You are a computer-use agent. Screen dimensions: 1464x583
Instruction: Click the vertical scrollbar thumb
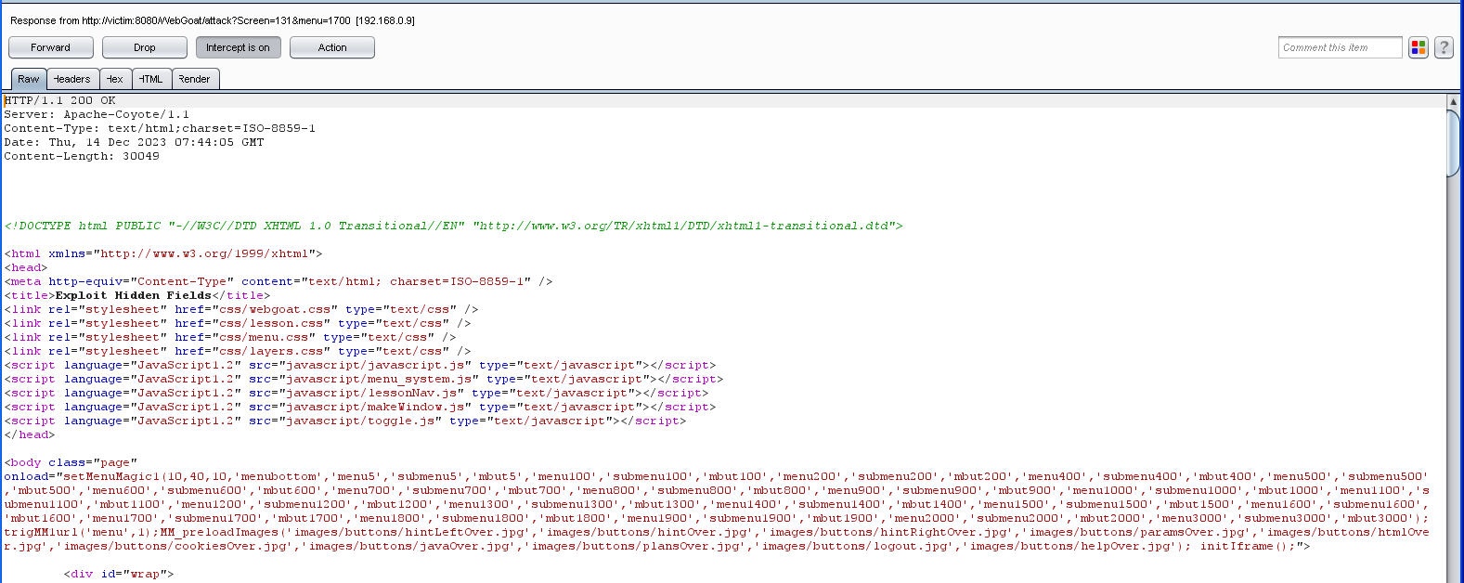(x=1454, y=142)
